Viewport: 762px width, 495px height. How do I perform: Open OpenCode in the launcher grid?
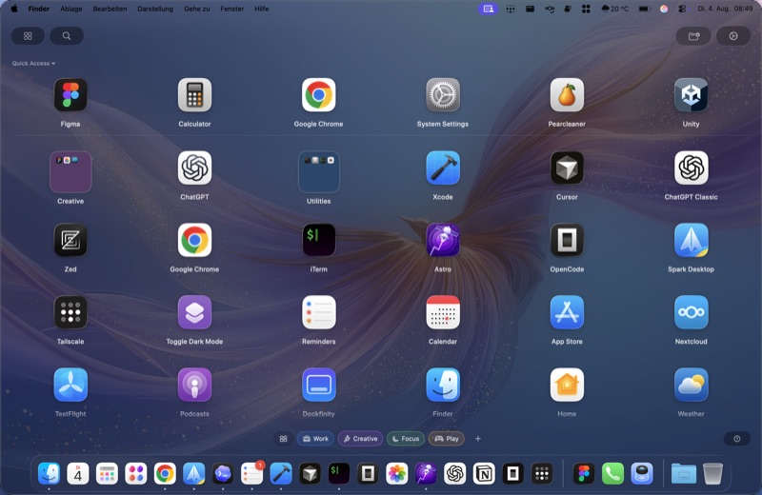click(567, 240)
